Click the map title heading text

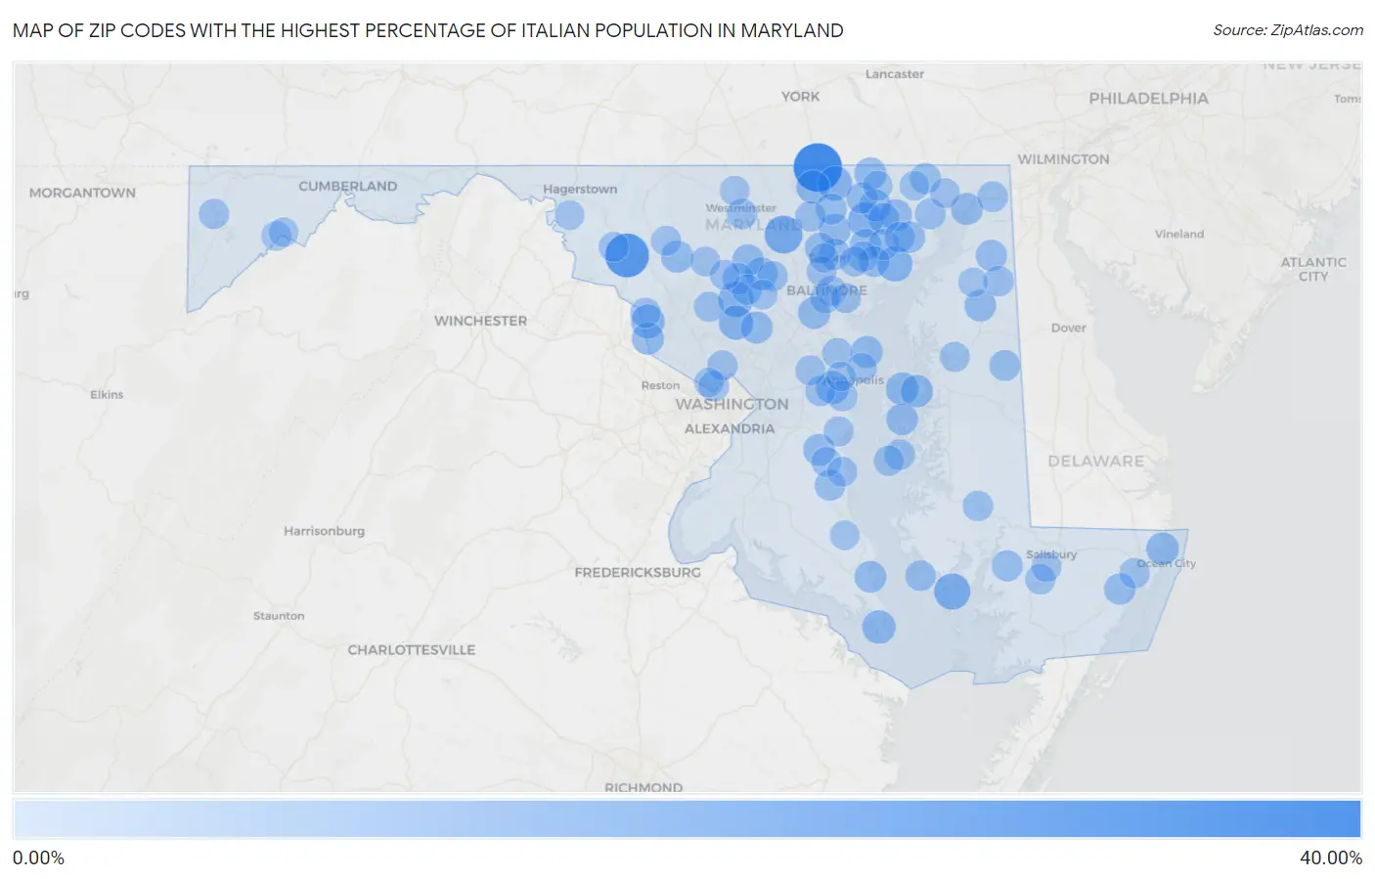pos(428,30)
